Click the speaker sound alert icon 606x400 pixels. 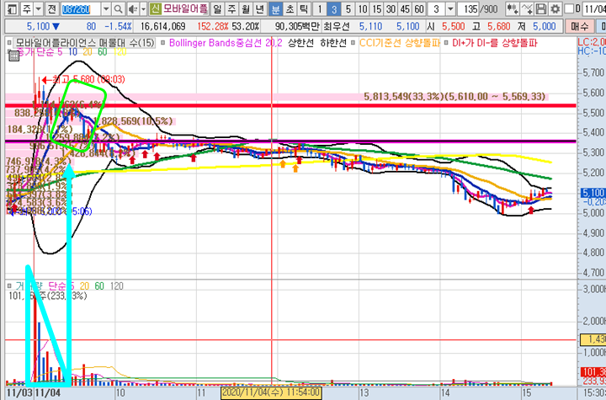click(x=133, y=8)
